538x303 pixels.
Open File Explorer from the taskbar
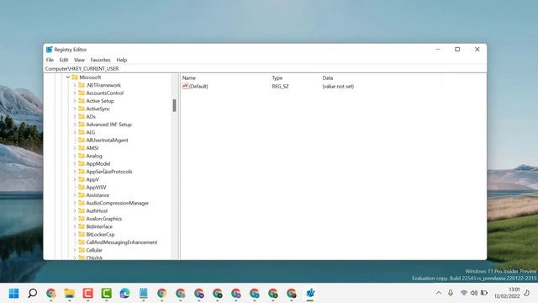(x=69, y=294)
